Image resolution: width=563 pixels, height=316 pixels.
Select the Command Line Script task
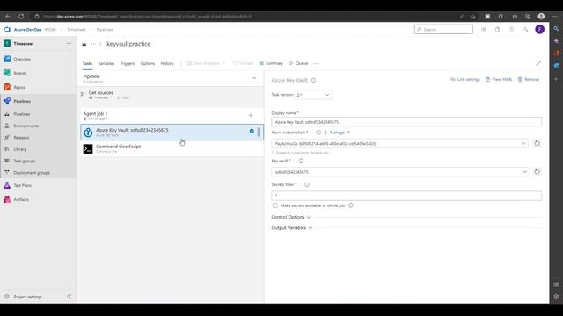[x=172, y=148]
